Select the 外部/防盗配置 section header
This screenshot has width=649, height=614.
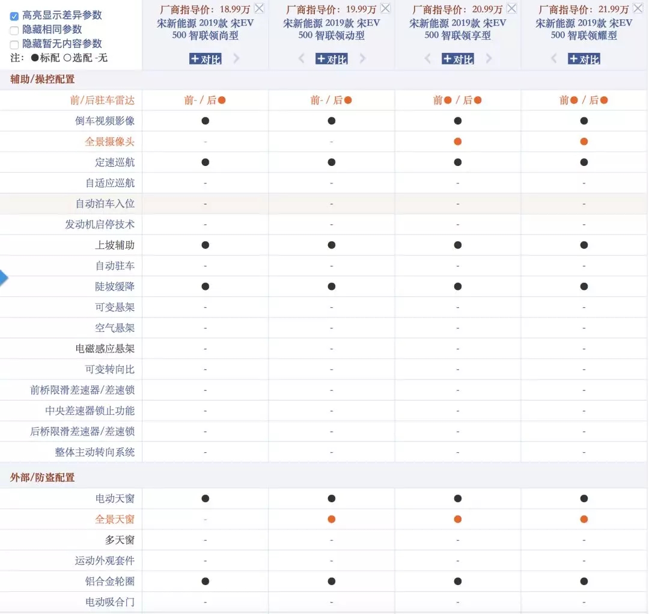pyautogui.click(x=42, y=477)
